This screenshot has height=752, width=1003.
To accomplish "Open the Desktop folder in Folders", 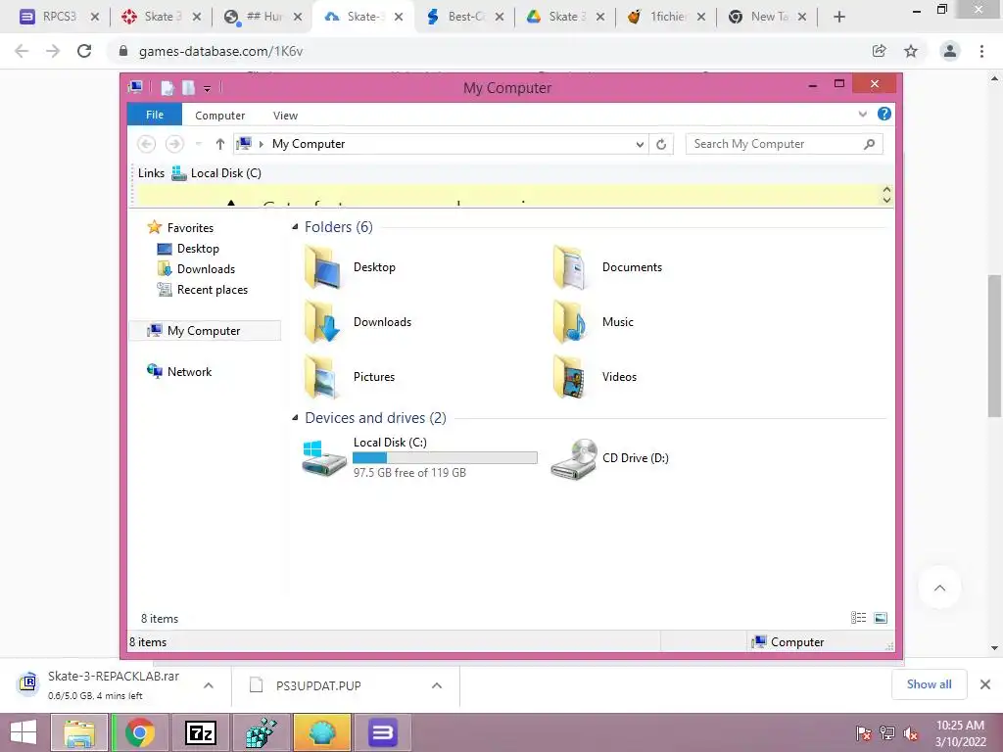I will click(x=323, y=267).
